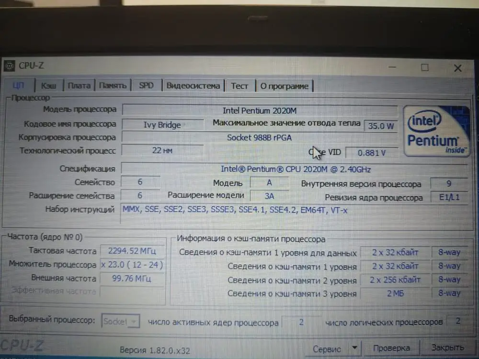Click the Расширение семейства value 6
The height and width of the screenshot is (359, 479).
[140, 195]
